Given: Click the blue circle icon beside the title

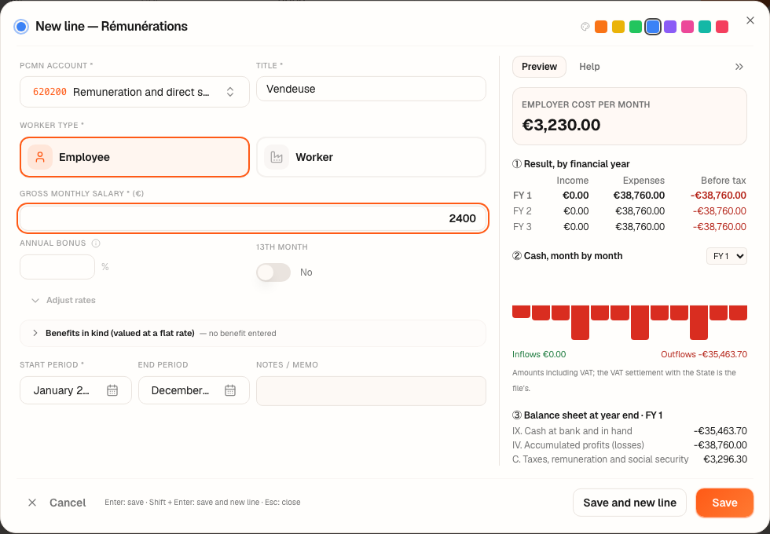Looking at the screenshot, I should 21,27.
